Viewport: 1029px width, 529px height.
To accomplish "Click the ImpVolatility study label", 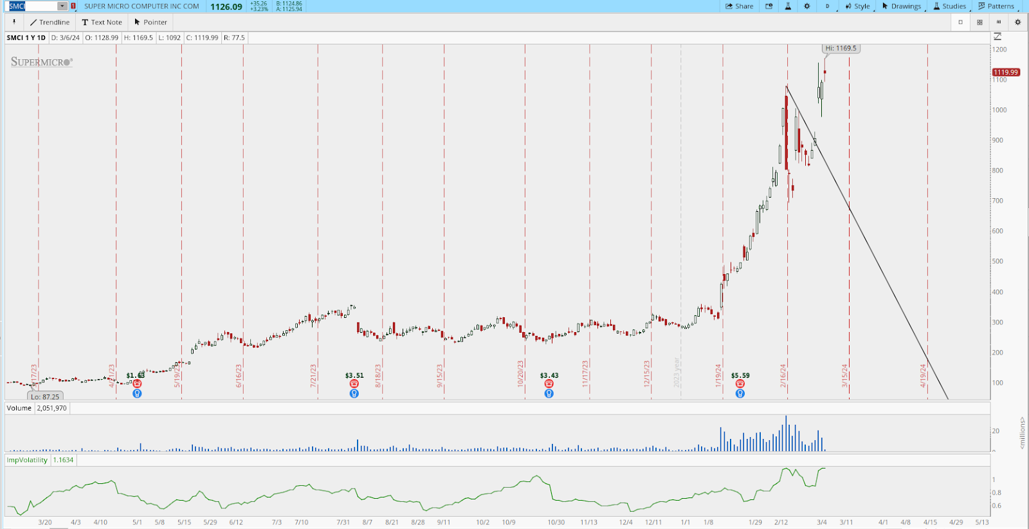I will [x=27, y=460].
